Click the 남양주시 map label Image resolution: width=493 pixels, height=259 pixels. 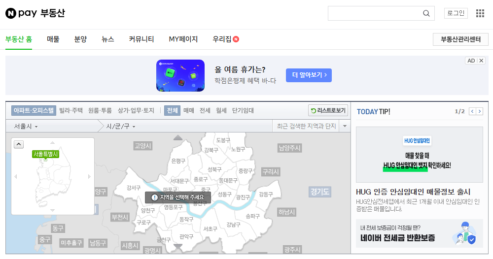click(x=289, y=148)
